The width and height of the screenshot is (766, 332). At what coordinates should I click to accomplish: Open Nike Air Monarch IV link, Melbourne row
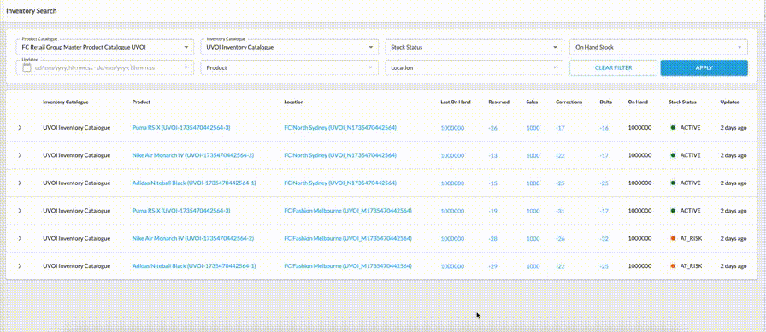point(193,238)
